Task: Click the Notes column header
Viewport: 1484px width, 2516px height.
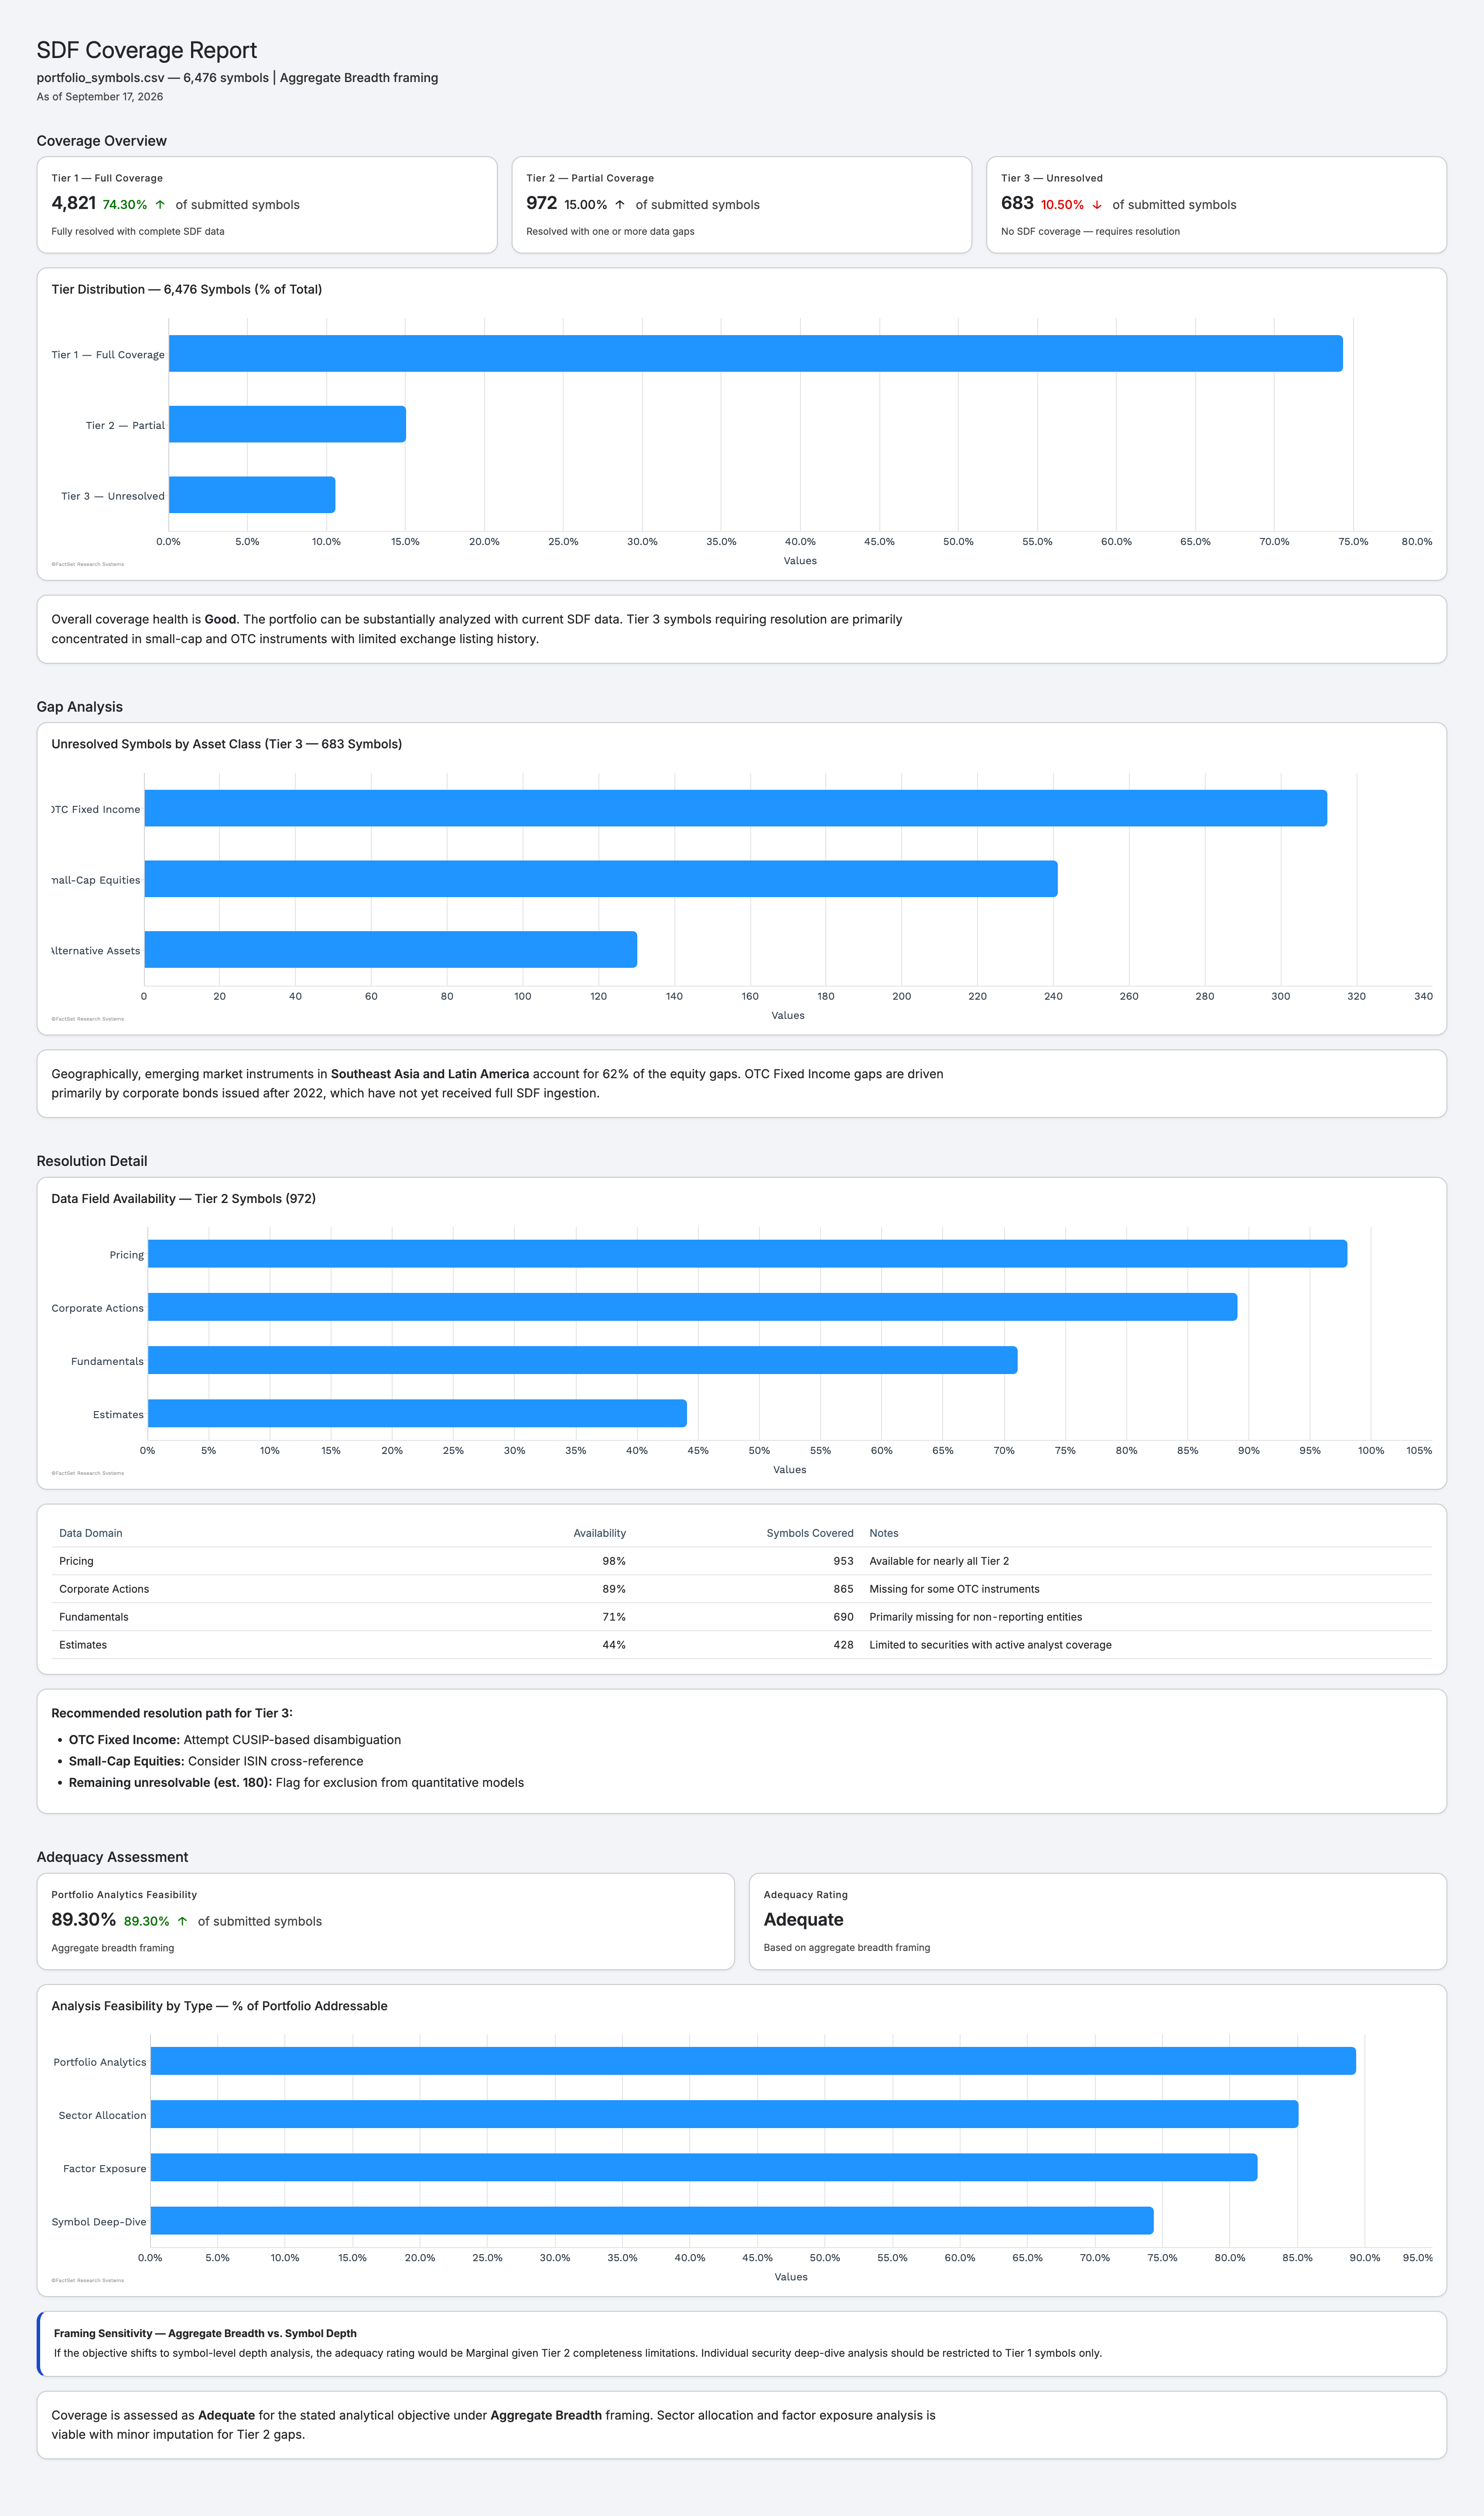Action: [x=884, y=1533]
